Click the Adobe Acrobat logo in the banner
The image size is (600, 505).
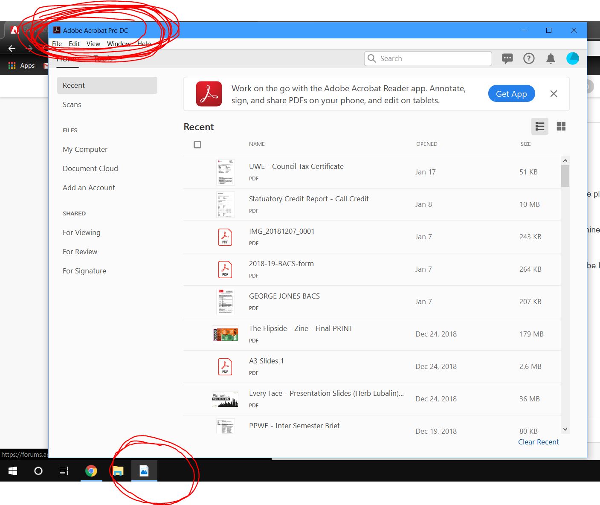[209, 94]
